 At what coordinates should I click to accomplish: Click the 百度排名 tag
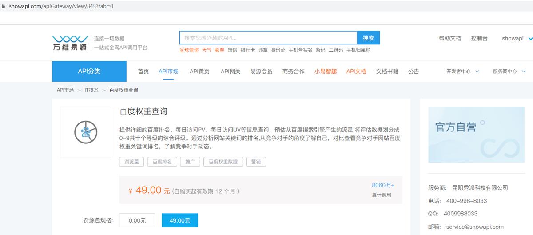pos(163,162)
